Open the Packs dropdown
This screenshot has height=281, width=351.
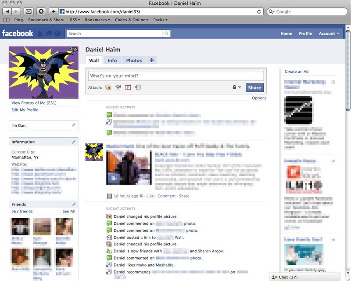(x=160, y=20)
